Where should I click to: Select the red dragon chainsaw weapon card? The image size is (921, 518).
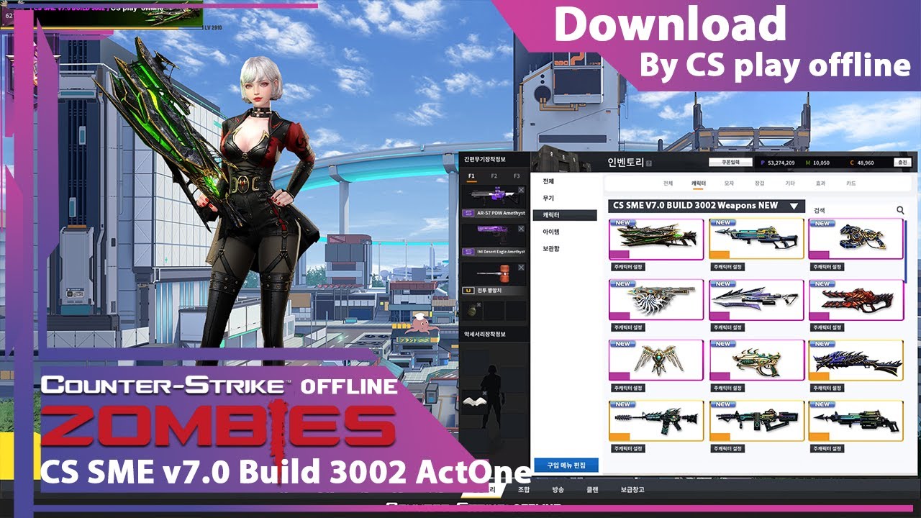click(x=856, y=300)
